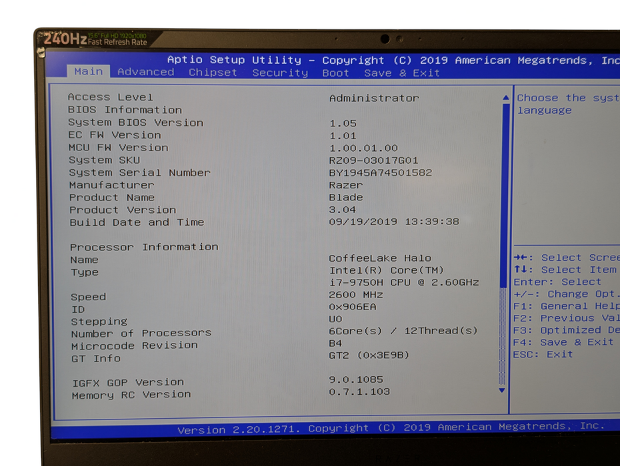Image resolution: width=620 pixels, height=466 pixels.
Task: Click the Blade product name value
Action: (x=345, y=197)
